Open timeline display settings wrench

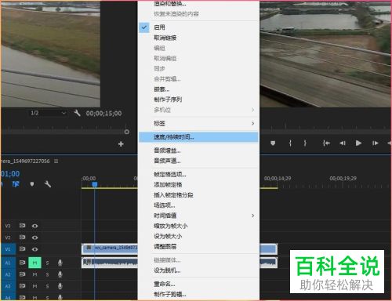[48, 184]
